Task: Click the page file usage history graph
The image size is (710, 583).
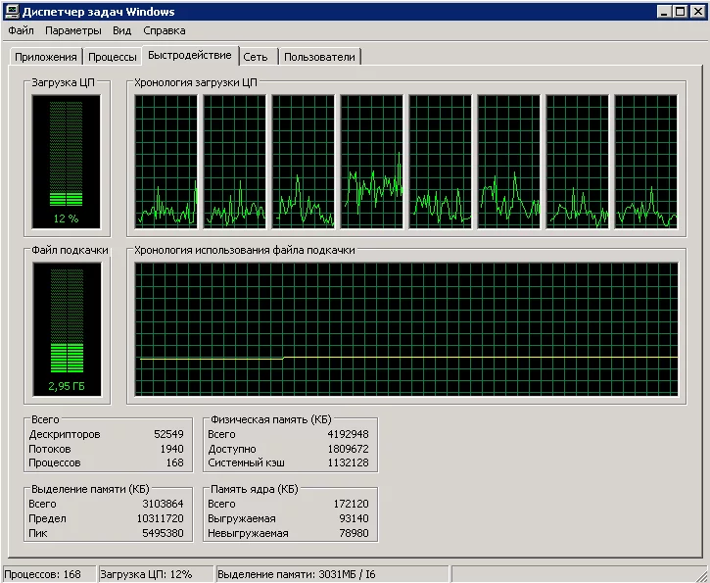Action: [x=406, y=329]
